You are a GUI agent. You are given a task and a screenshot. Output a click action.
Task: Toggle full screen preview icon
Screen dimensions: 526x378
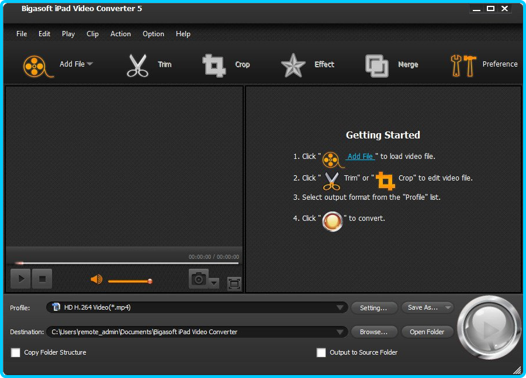pyautogui.click(x=234, y=284)
